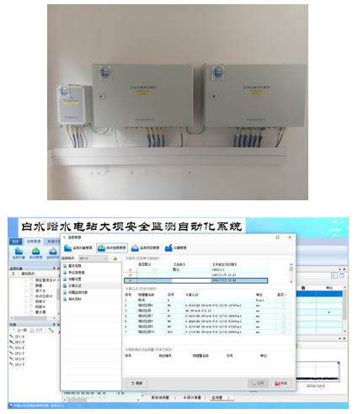Click 测点管理 icon in main ribbon

point(35,253)
